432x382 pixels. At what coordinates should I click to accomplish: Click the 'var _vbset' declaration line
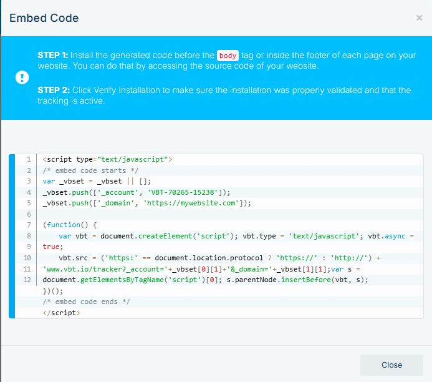pyautogui.click(x=97, y=181)
